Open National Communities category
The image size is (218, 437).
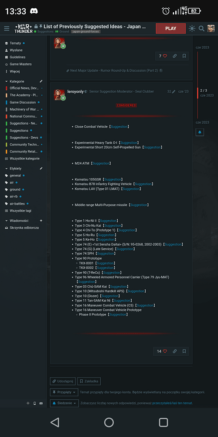tap(24, 116)
